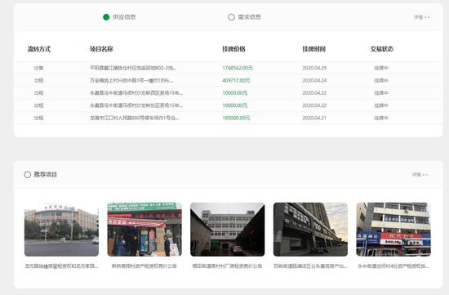
Task: Open thumbnail of white factory building
Action: click(x=228, y=230)
